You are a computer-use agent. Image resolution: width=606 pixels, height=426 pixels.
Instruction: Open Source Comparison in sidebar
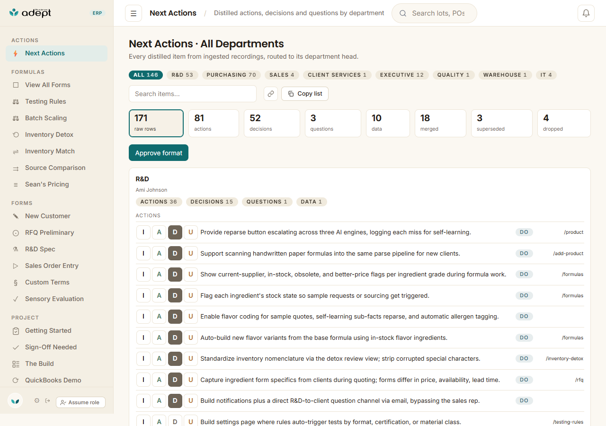coord(57,168)
